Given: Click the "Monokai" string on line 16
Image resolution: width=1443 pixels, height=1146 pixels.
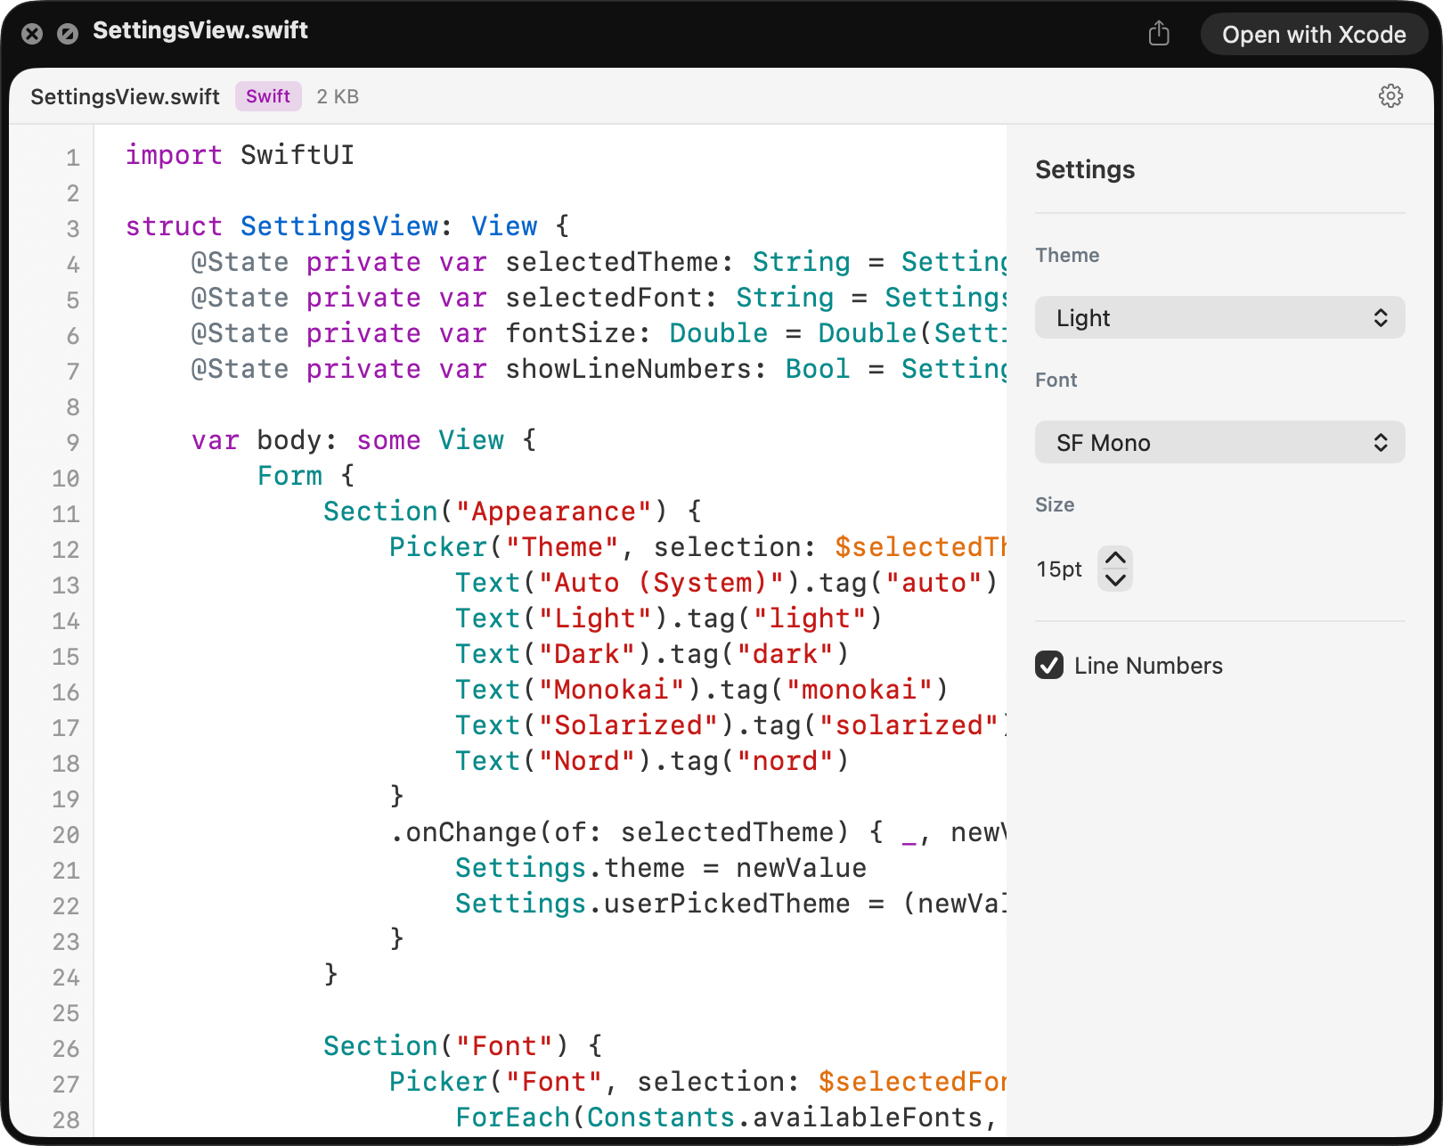Looking at the screenshot, I should point(612,690).
